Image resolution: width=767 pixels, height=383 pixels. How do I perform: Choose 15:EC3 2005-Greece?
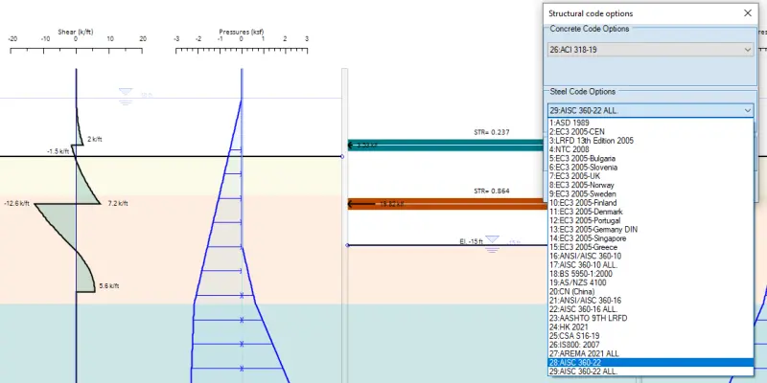[650, 247]
